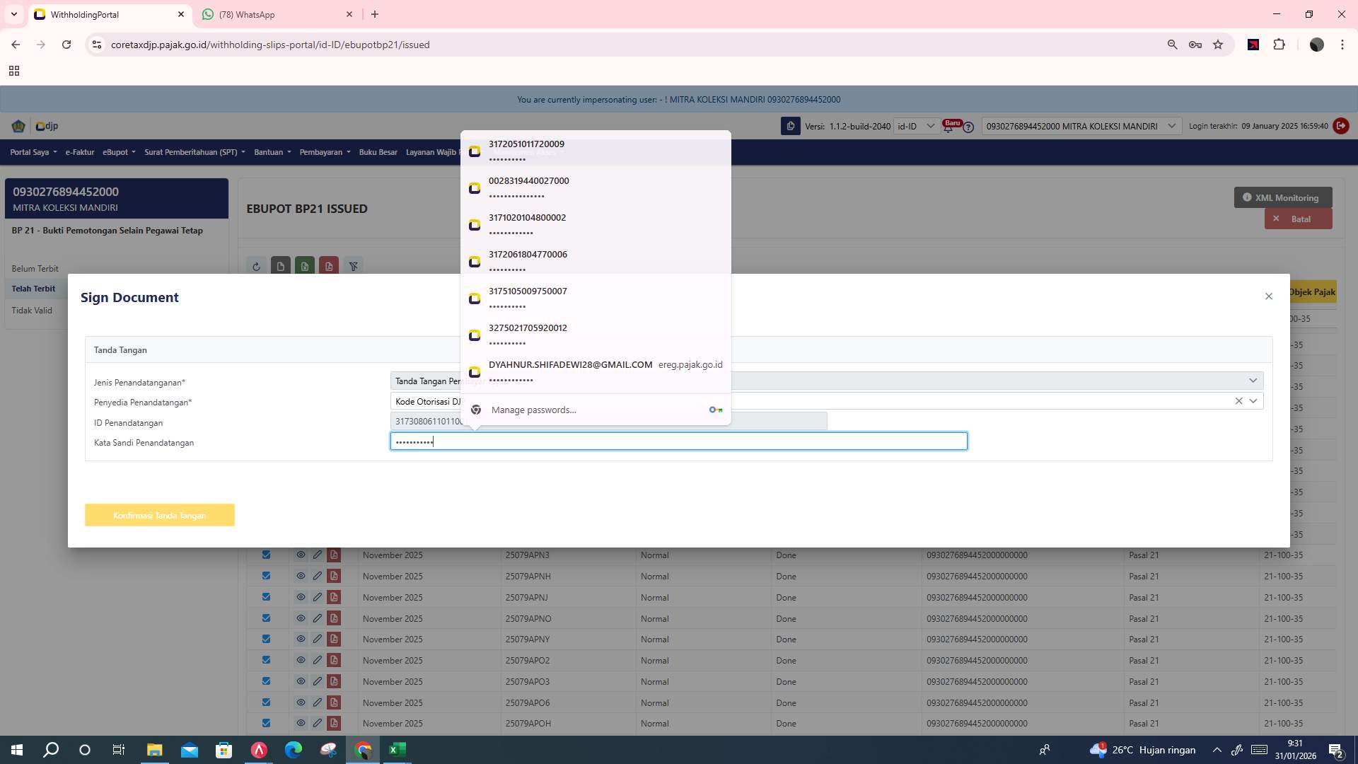Image resolution: width=1358 pixels, height=764 pixels.
Task: Toggle the checkbox on row 25079APOH
Action: (266, 723)
